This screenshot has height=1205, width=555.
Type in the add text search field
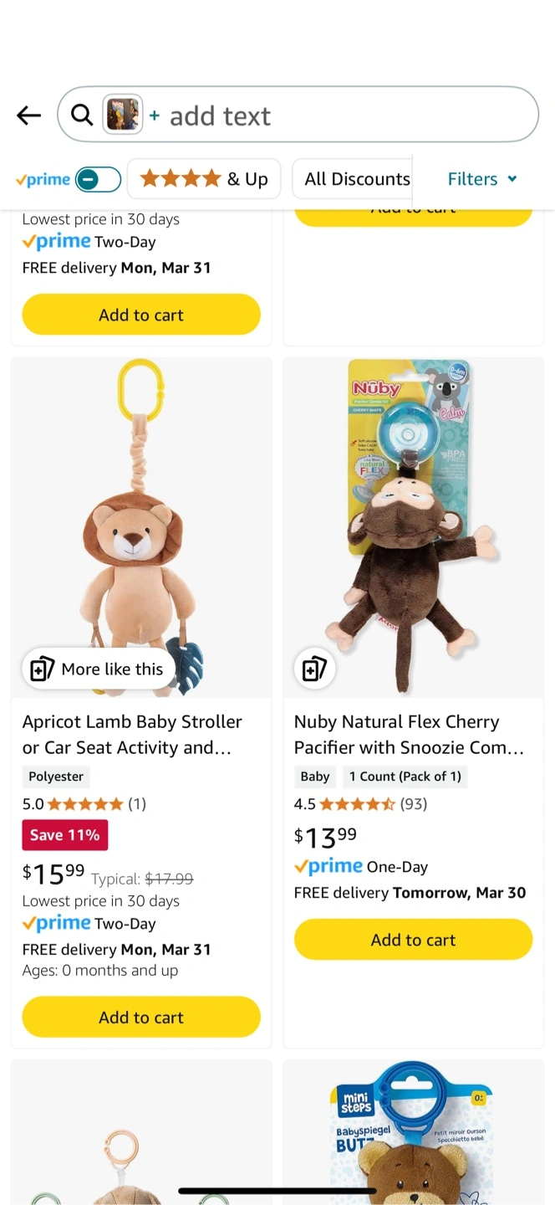pos(334,115)
